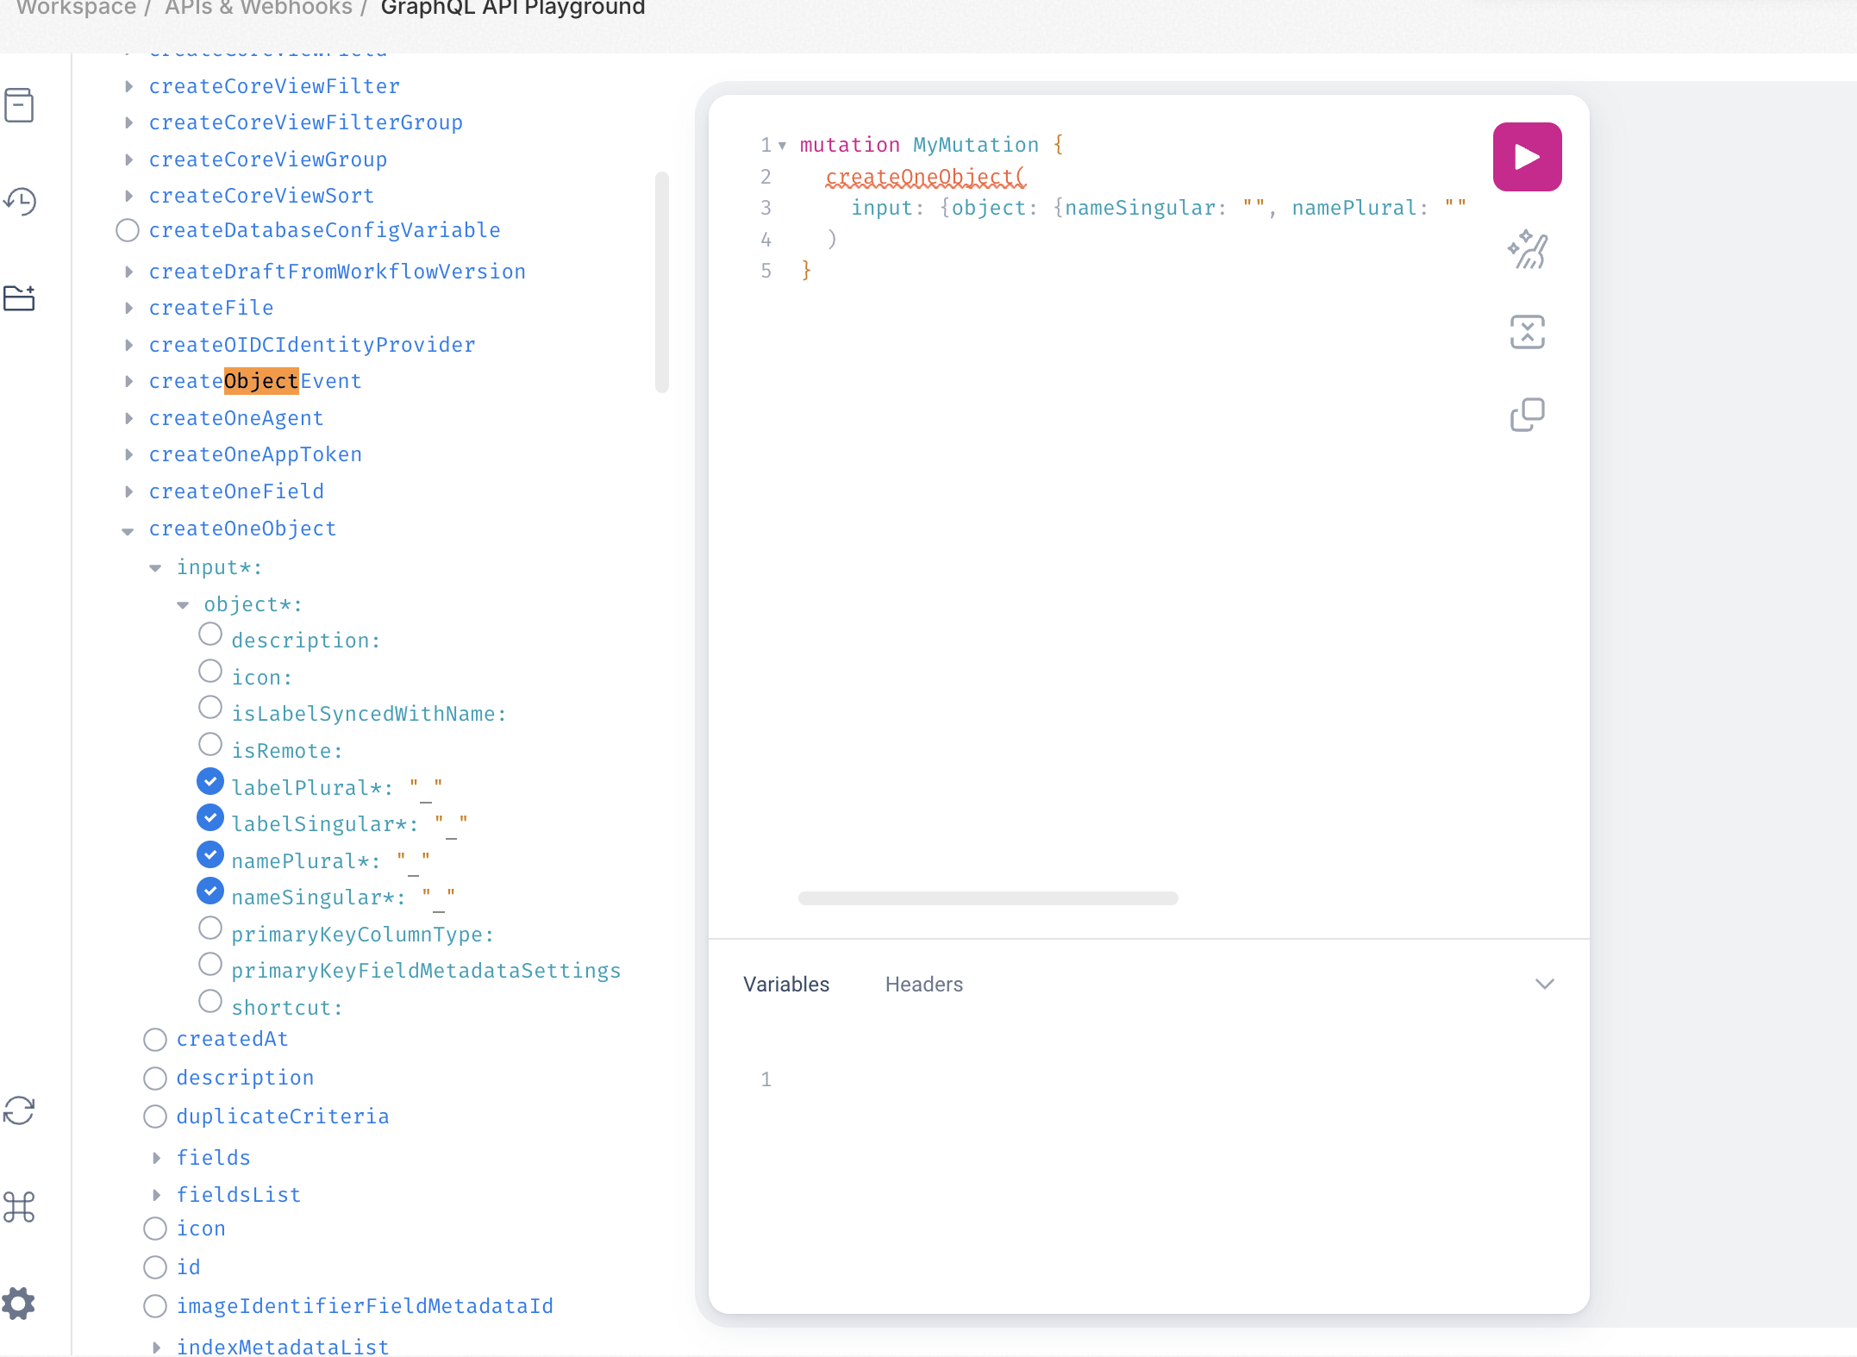Click the re-fetch schema refresh icon
This screenshot has width=1857, height=1357.
click(x=19, y=1110)
